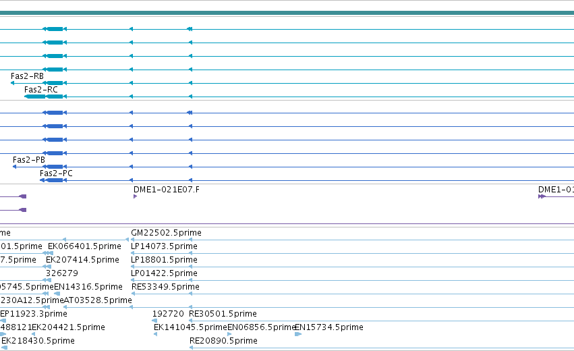The width and height of the screenshot is (574, 351).
Task: Click the arrow glyph below EN15734.5prime
Action: tap(298, 334)
